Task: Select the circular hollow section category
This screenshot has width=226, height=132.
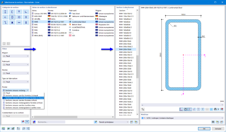Action: [19, 17]
